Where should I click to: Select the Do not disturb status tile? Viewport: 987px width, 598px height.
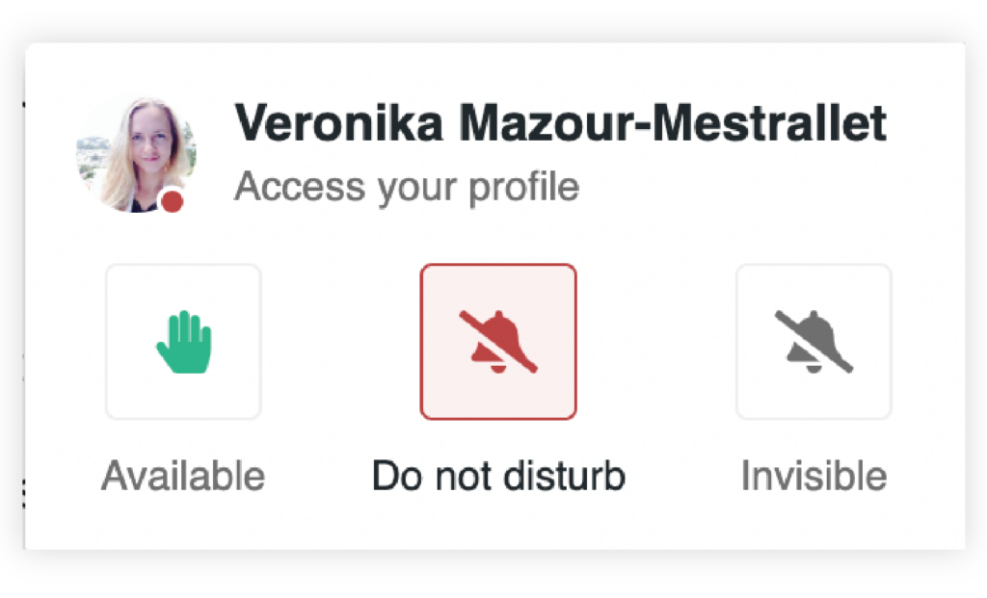point(498,343)
